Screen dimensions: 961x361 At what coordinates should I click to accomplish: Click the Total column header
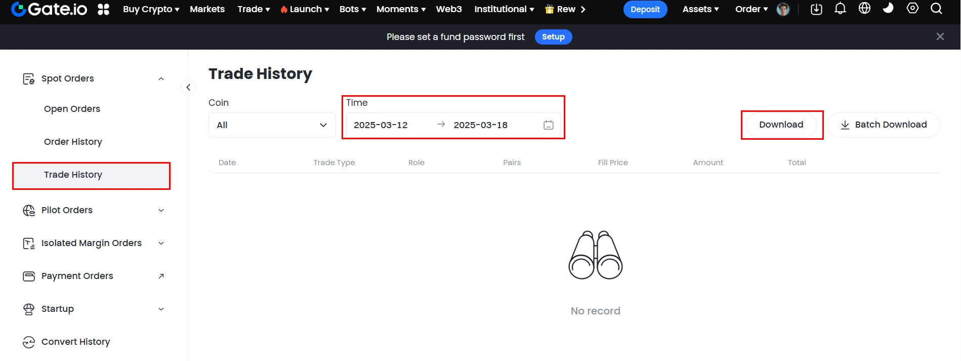797,163
